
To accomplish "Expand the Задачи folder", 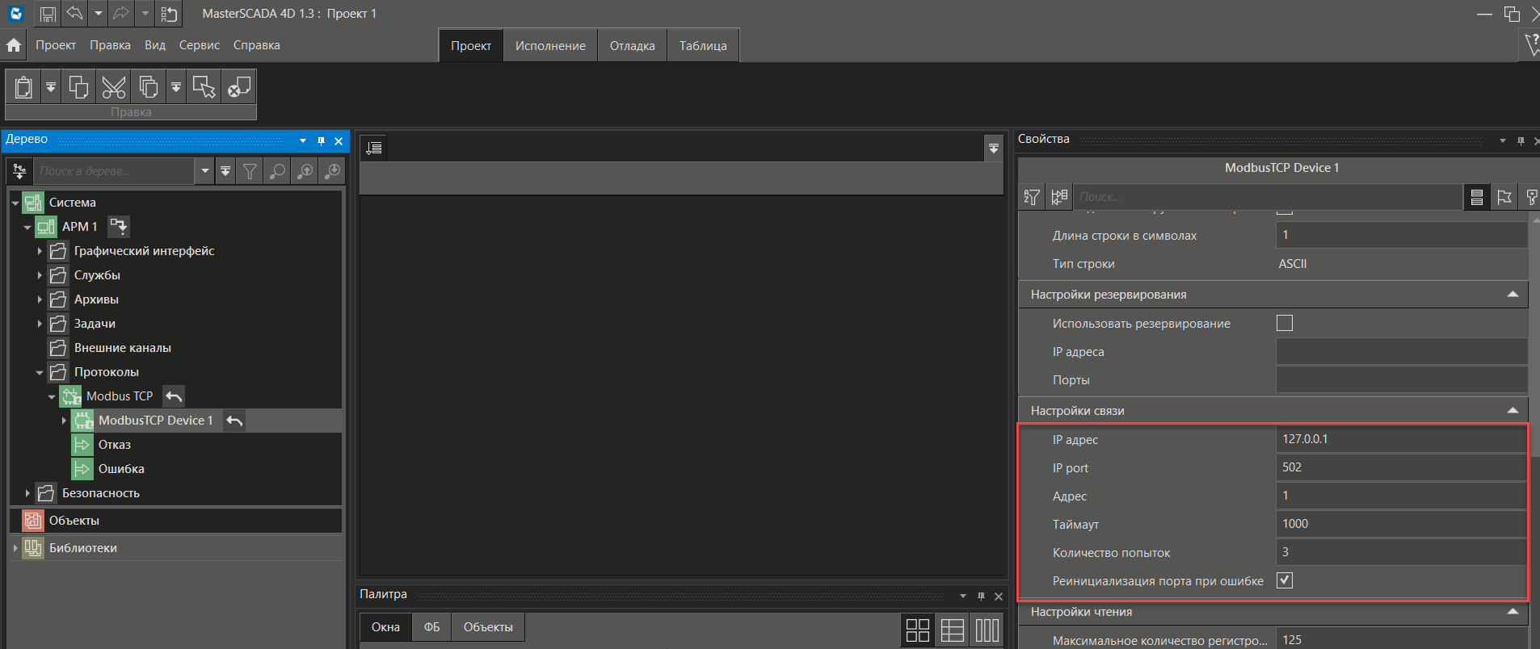I will point(40,324).
